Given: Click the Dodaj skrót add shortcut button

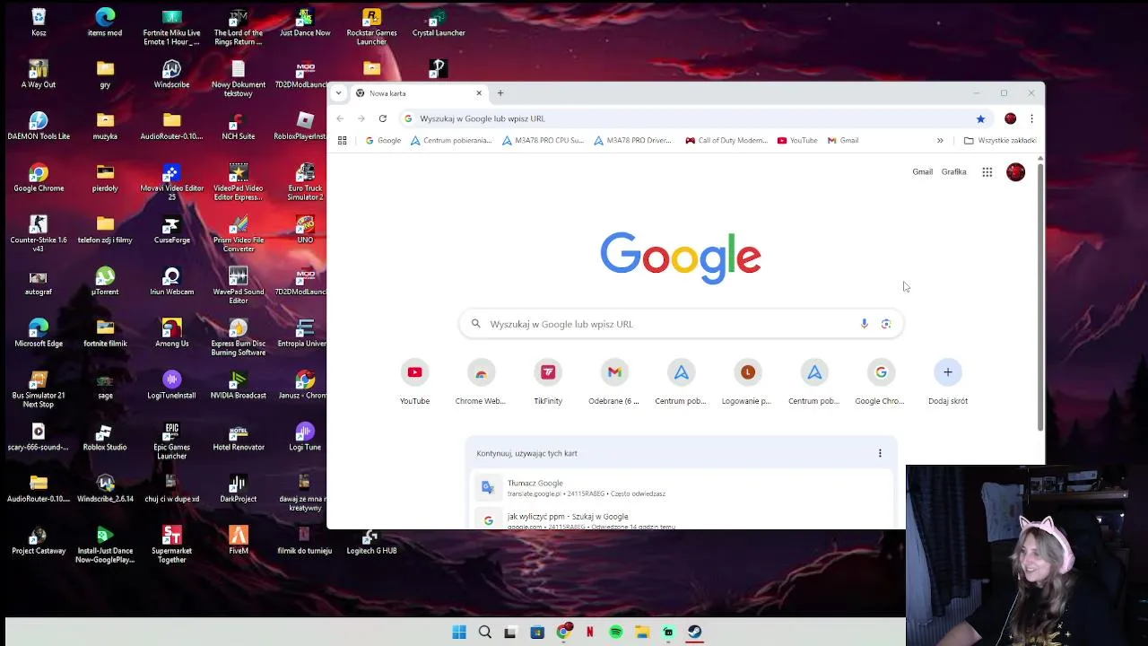Looking at the screenshot, I should click(948, 383).
